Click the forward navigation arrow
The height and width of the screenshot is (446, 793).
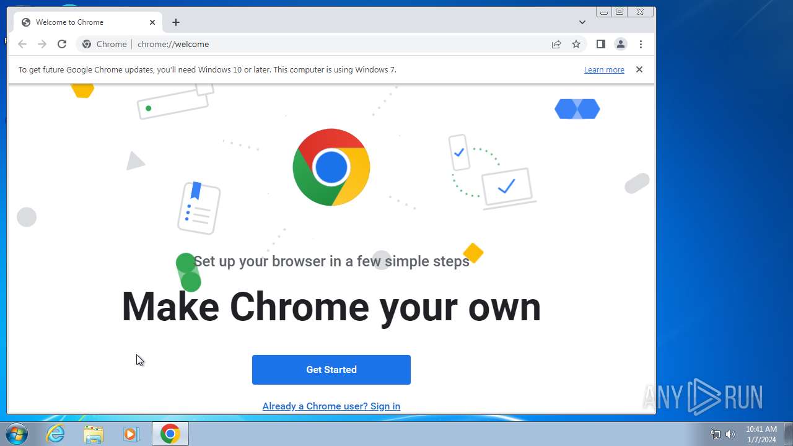coord(42,44)
